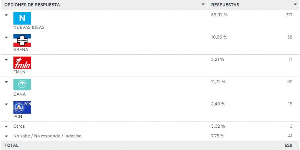This screenshot has width=300, height=150.
Task: Select the blue PCN party logo
Action: tap(22, 107)
